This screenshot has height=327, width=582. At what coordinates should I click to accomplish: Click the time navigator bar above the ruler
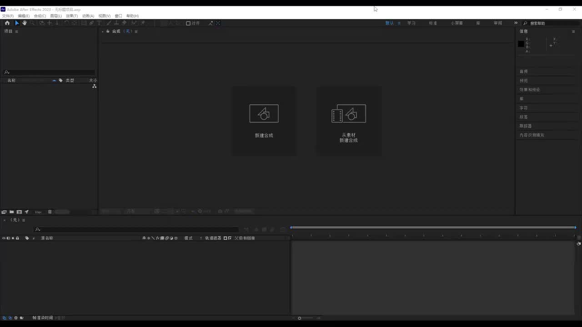(x=433, y=228)
